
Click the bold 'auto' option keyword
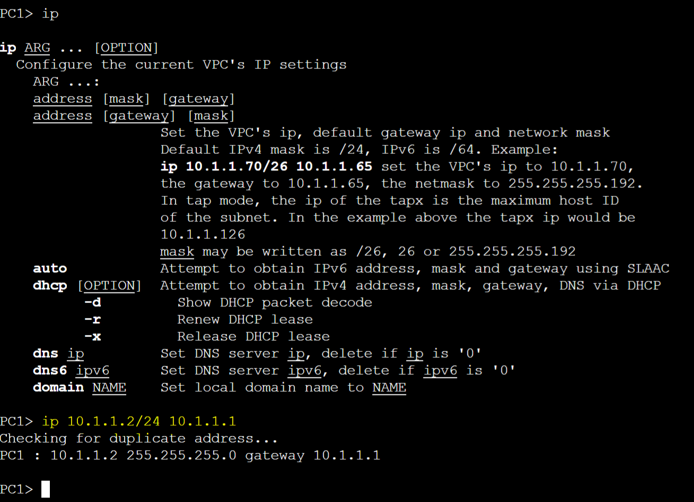50,269
